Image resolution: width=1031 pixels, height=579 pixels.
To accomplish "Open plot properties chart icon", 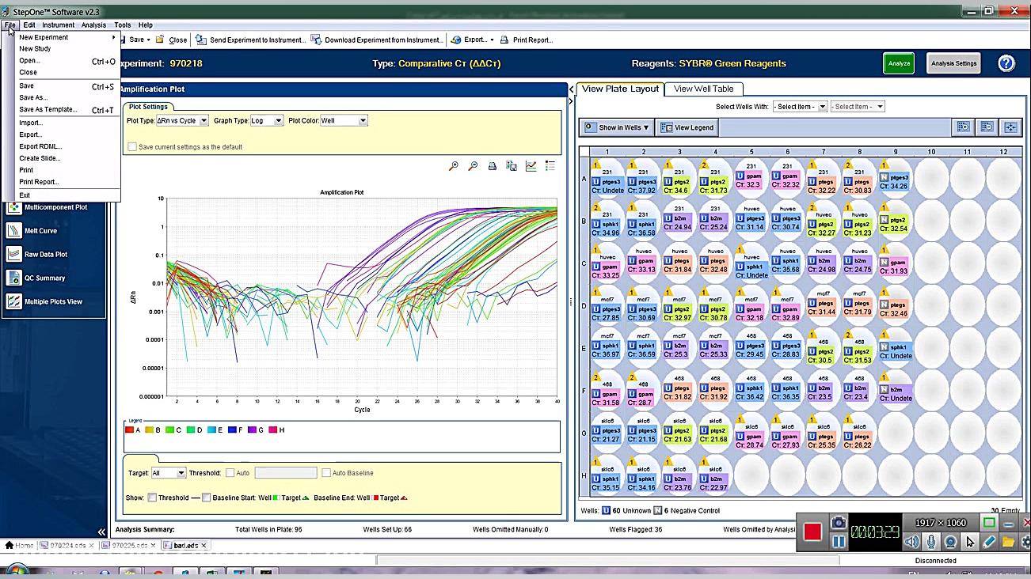I will point(531,166).
